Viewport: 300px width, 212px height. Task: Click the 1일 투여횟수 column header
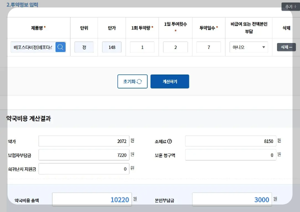point(175,27)
